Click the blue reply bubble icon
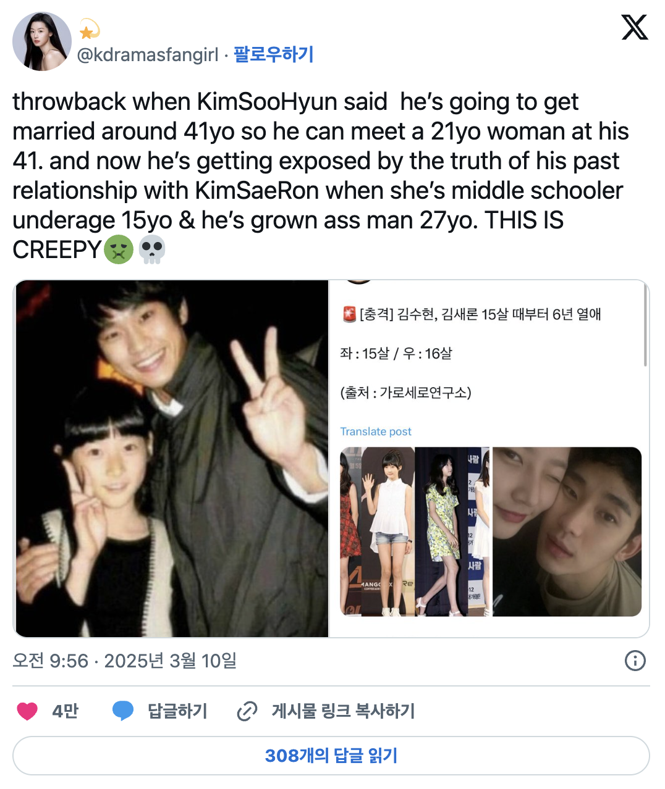Image resolution: width=665 pixels, height=789 pixels. [123, 711]
